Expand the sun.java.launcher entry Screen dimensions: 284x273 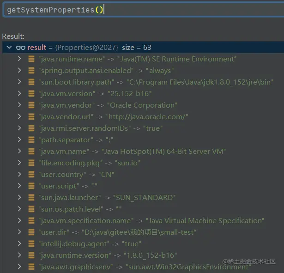tap(19, 197)
